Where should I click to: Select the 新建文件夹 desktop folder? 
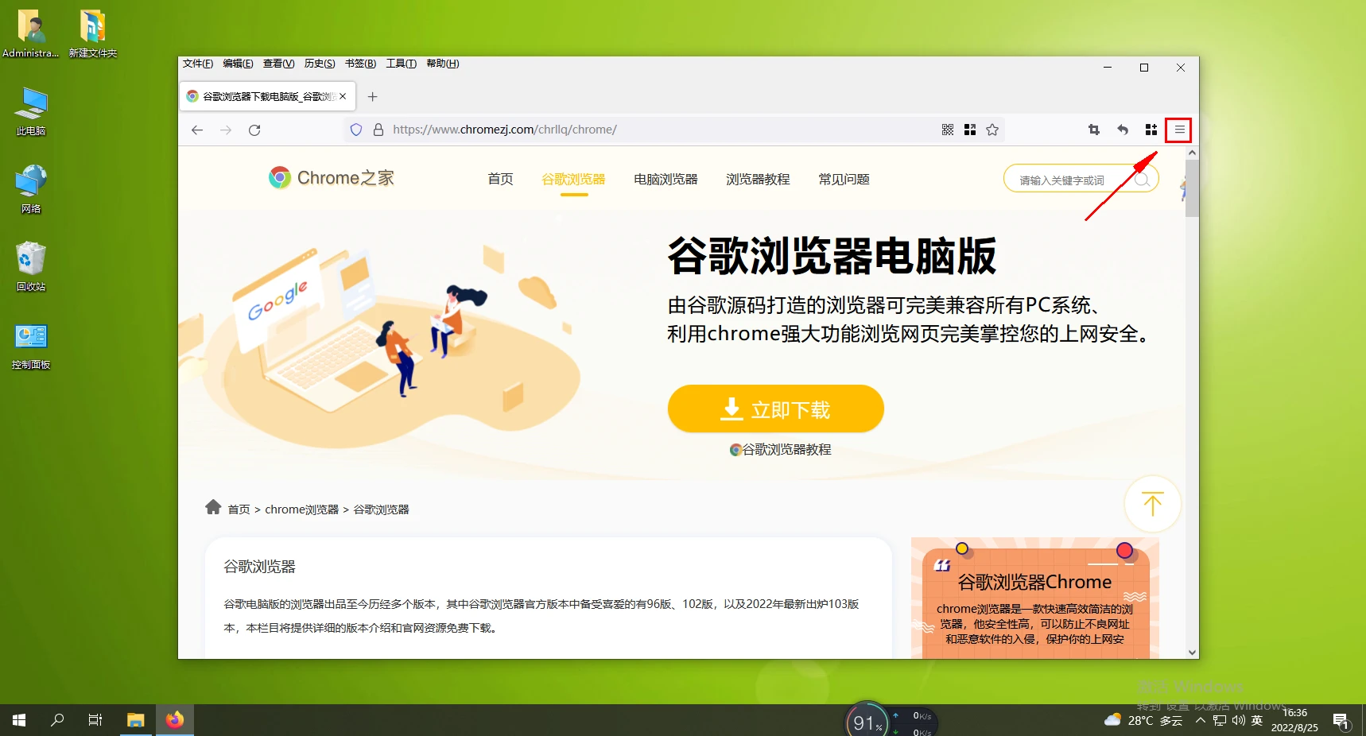click(x=93, y=33)
